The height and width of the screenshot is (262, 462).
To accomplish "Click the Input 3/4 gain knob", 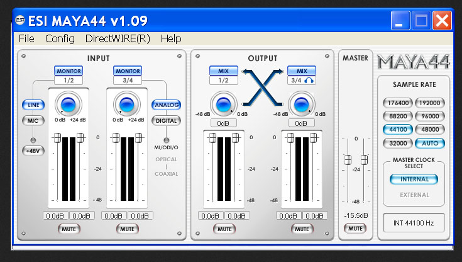I will pos(127,105).
